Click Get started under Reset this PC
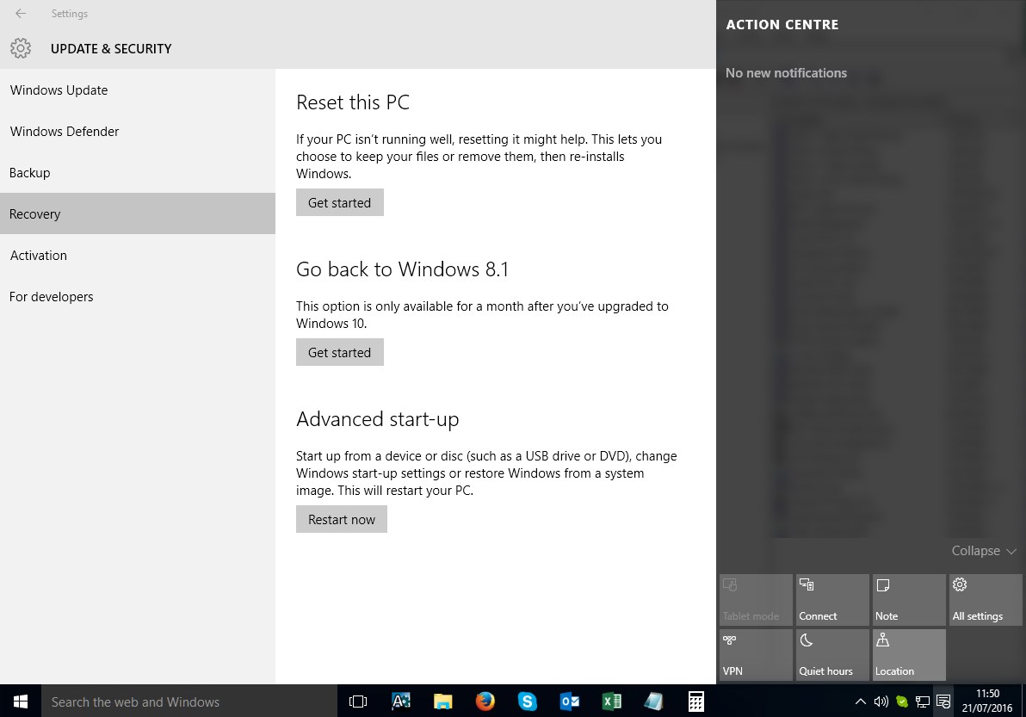 (x=340, y=203)
